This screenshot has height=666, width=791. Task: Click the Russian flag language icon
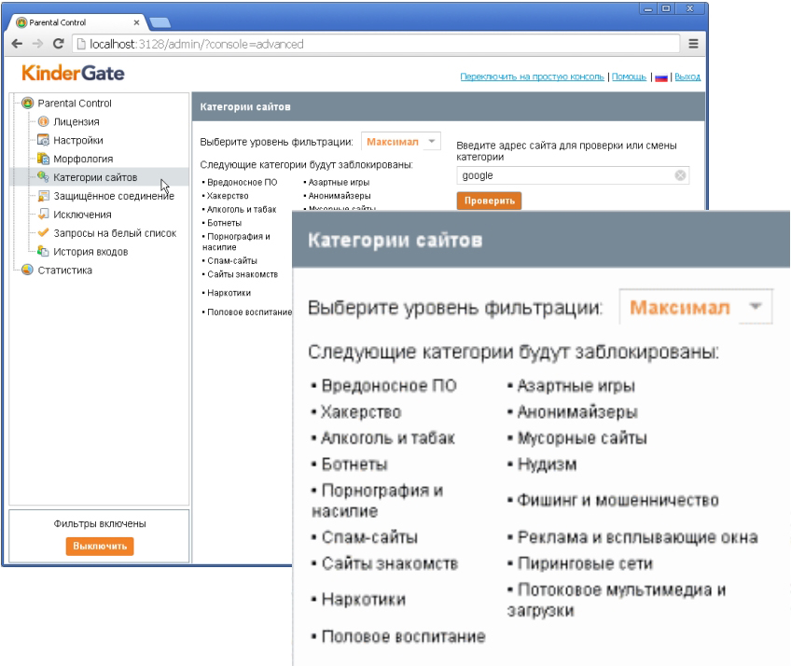[661, 76]
